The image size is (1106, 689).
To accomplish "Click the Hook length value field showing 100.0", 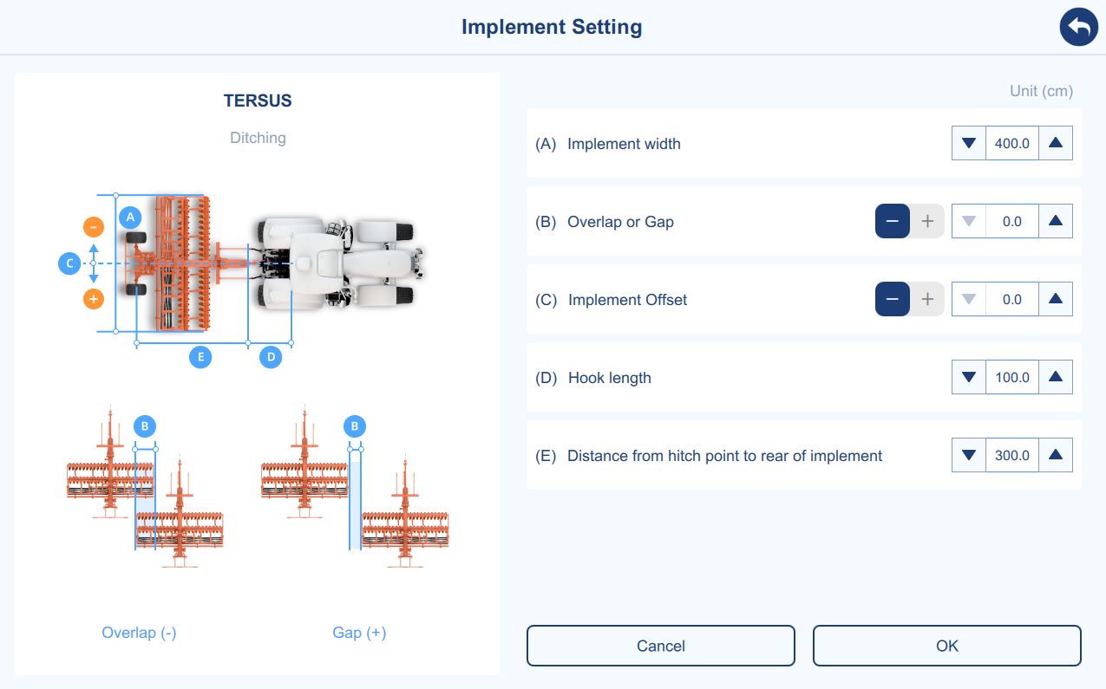I will point(1012,377).
